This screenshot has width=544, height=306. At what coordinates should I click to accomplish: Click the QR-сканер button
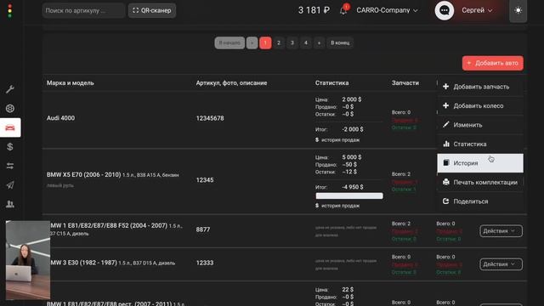click(x=152, y=10)
